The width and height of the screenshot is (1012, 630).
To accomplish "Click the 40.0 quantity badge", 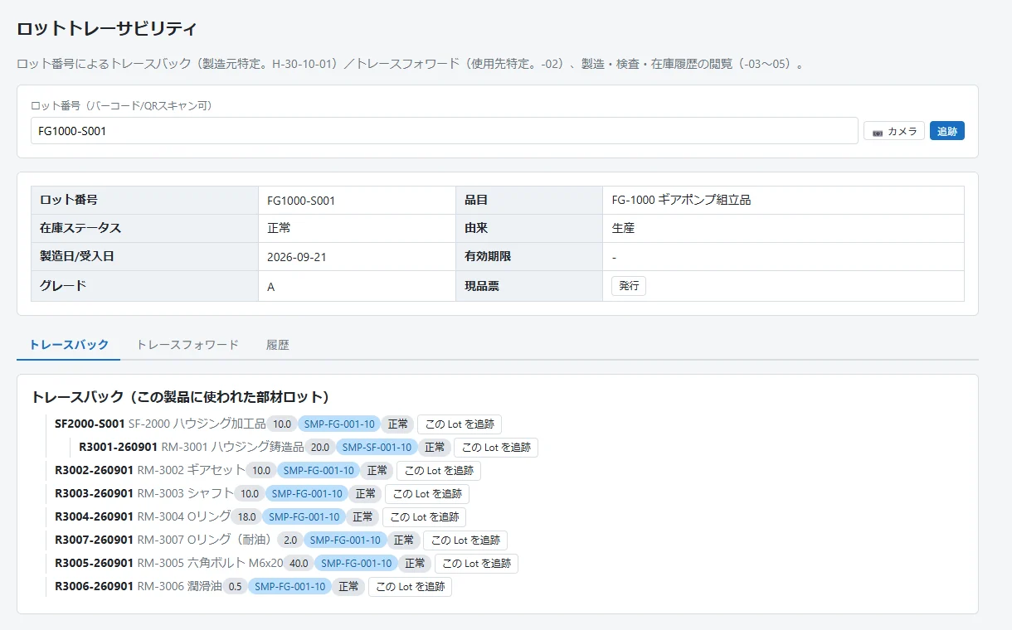I will [x=299, y=564].
